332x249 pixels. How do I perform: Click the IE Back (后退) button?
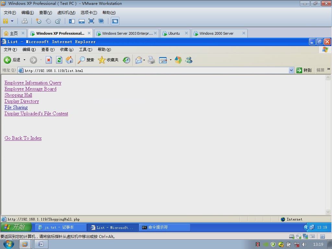click(12, 60)
